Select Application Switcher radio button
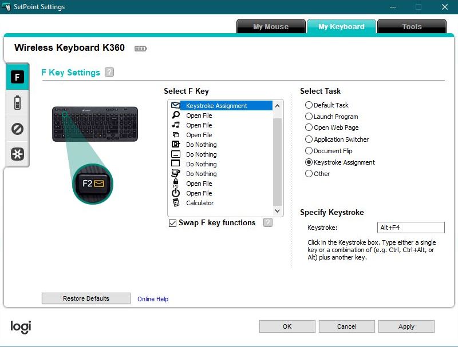 click(x=309, y=139)
